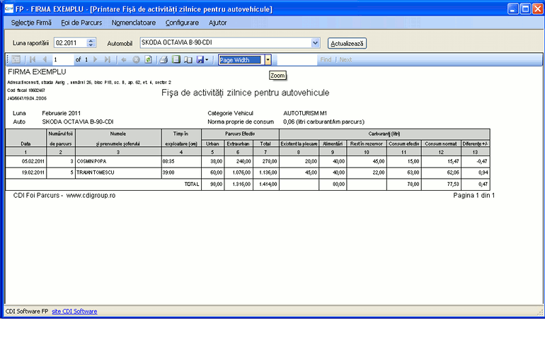Stop report rendering

pyautogui.click(x=136, y=59)
